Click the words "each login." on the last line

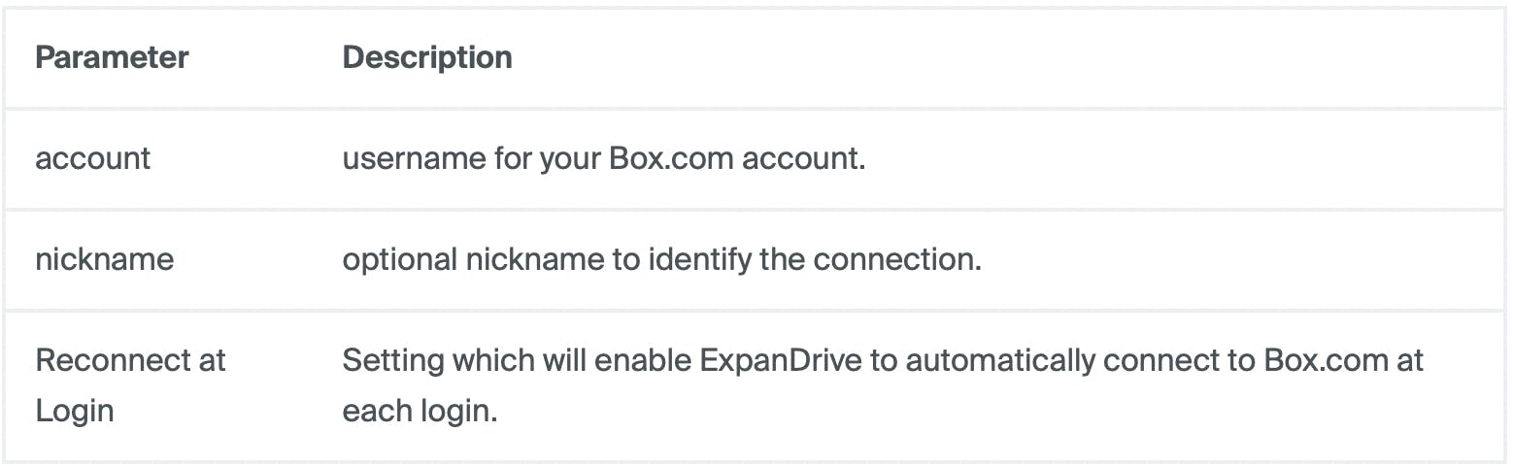(420, 411)
